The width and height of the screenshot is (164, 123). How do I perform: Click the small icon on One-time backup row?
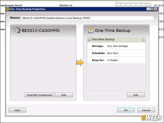pyautogui.click(x=89, y=39)
